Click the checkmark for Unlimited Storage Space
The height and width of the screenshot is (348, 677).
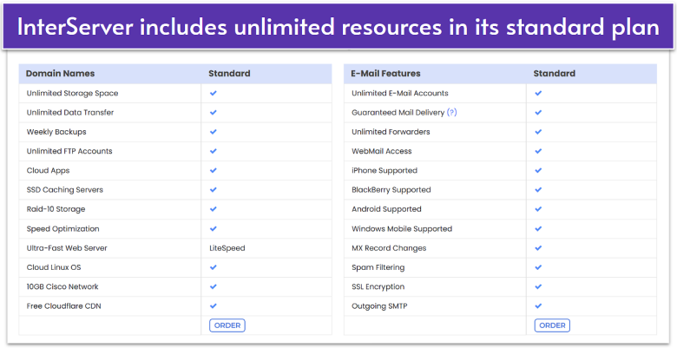(x=214, y=93)
